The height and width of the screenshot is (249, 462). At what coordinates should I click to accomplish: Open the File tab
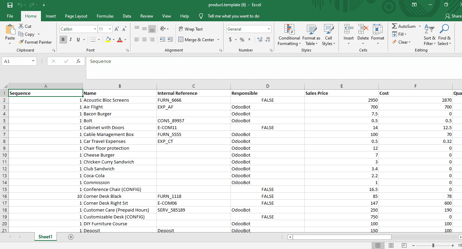click(x=10, y=16)
